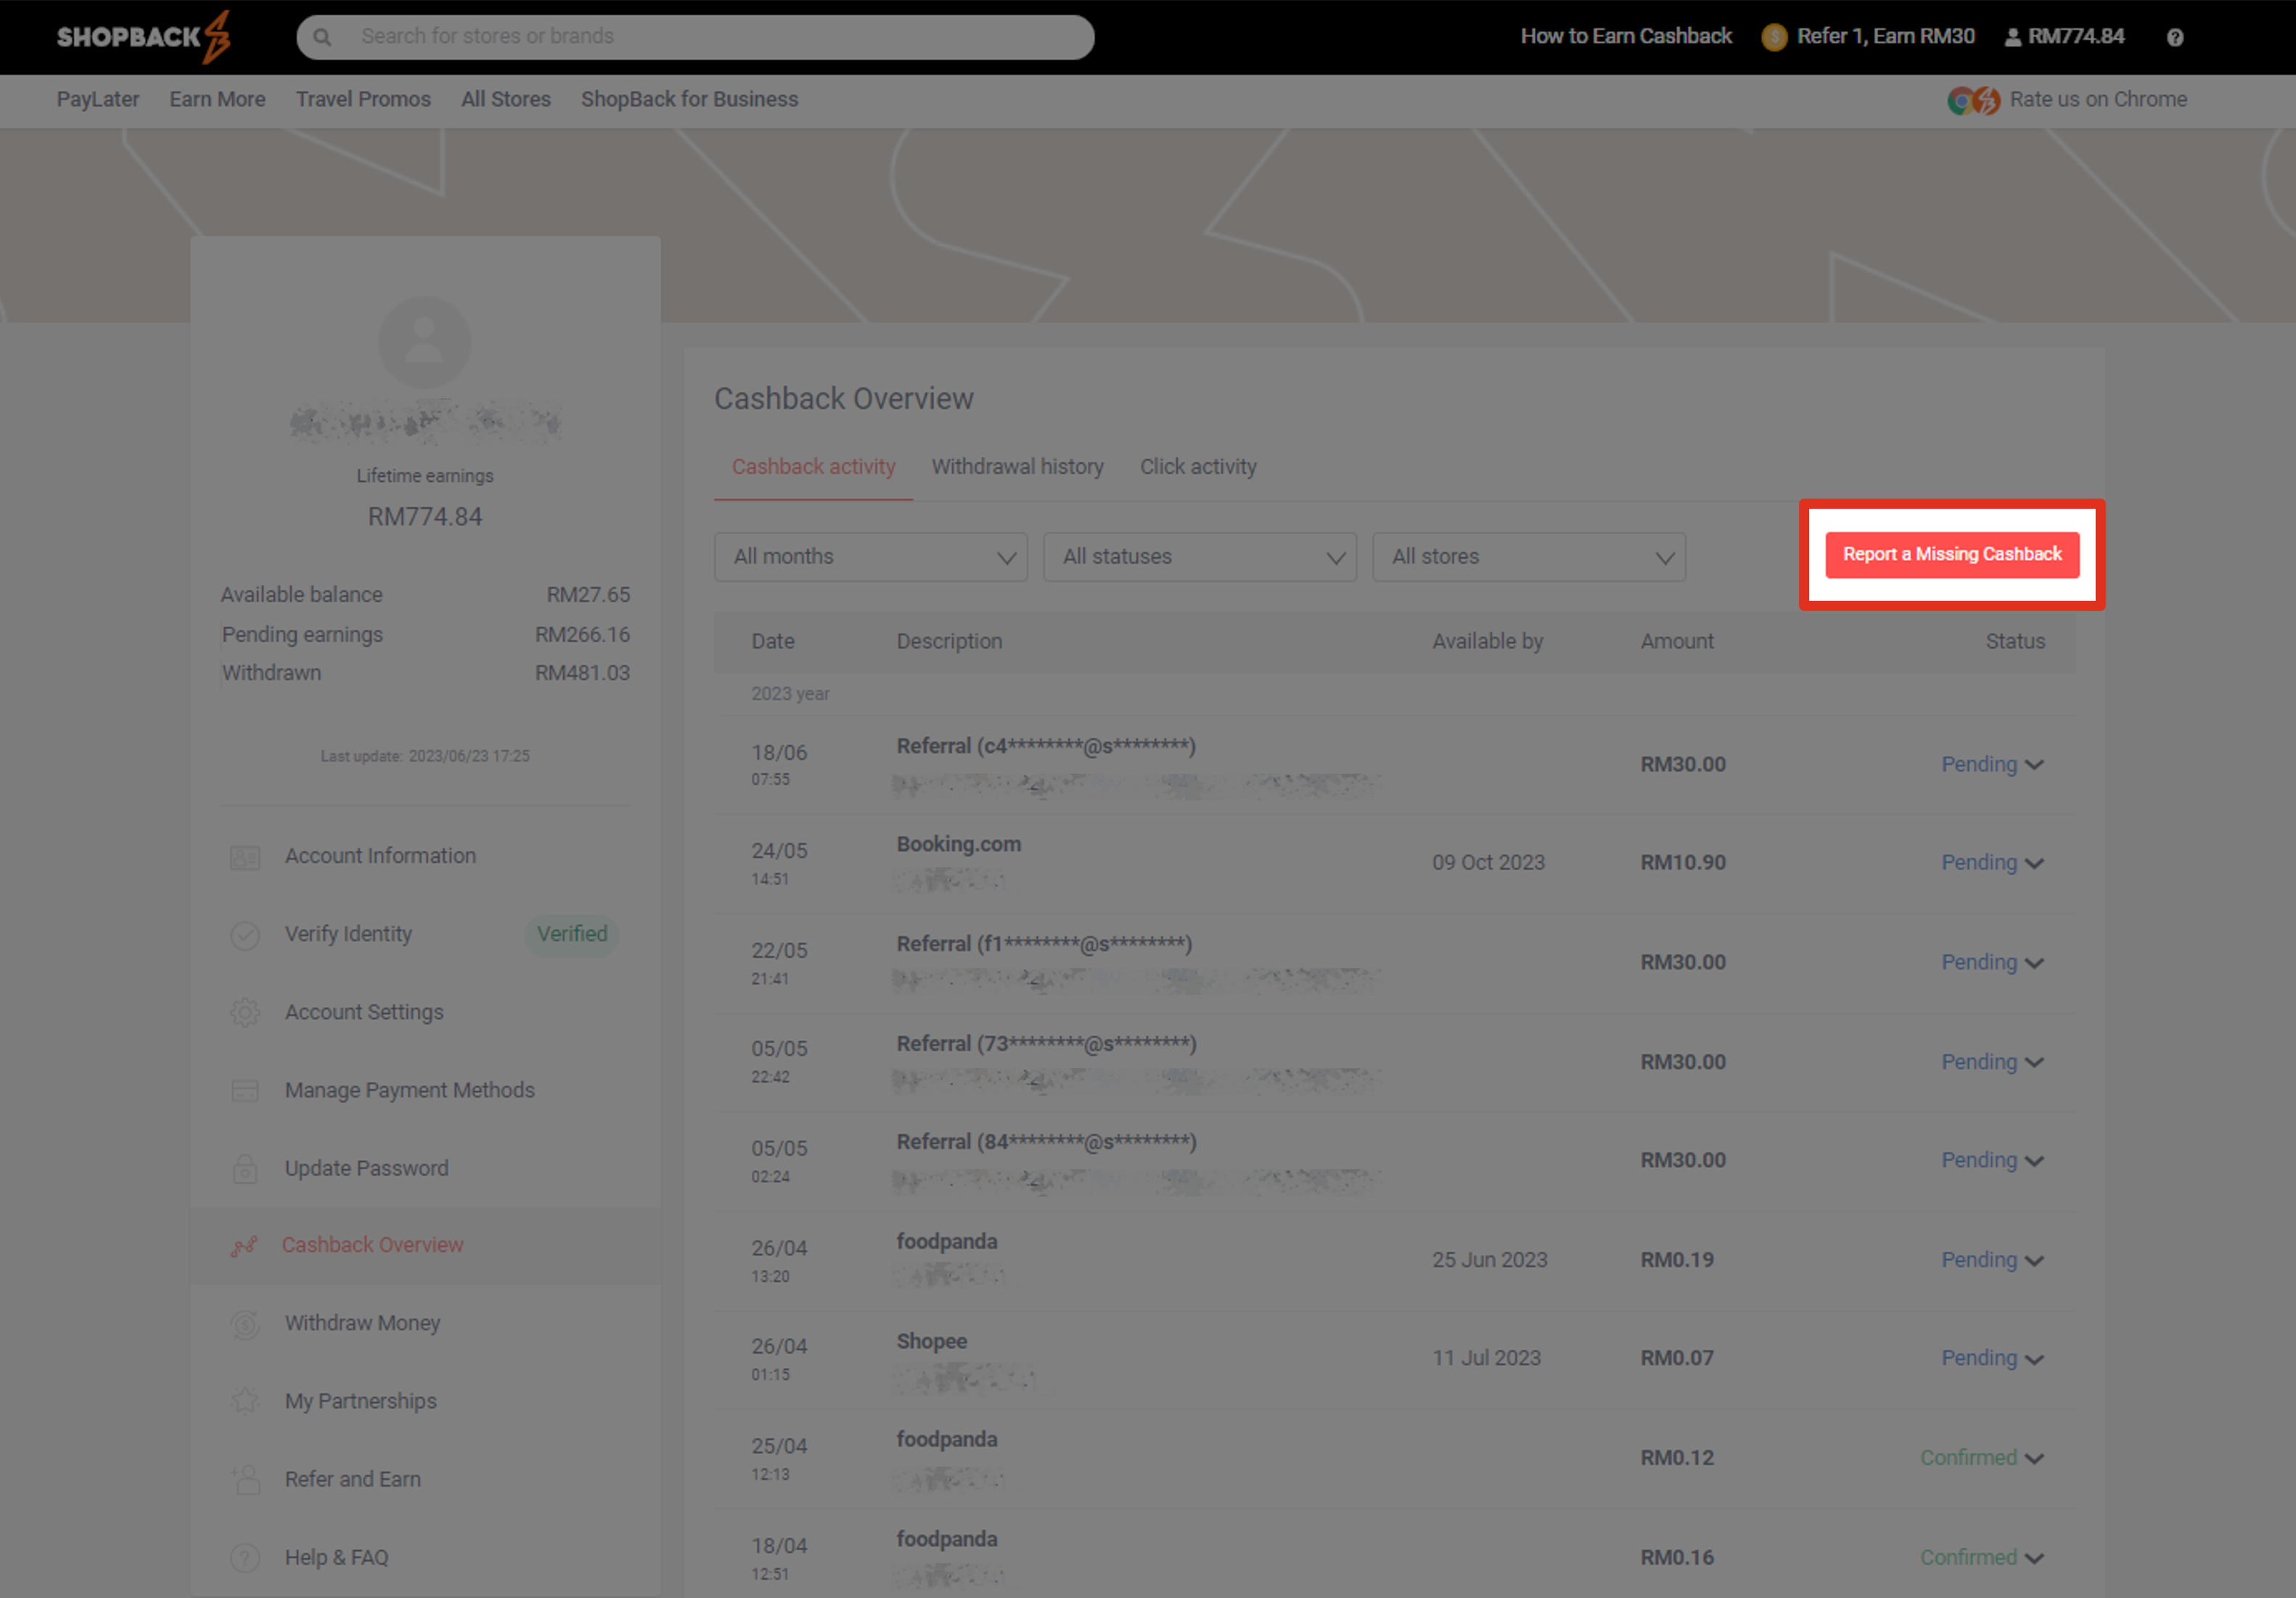Expand the 18/06 Referral Pending row
The width and height of the screenshot is (2296, 1598).
coord(2034,765)
